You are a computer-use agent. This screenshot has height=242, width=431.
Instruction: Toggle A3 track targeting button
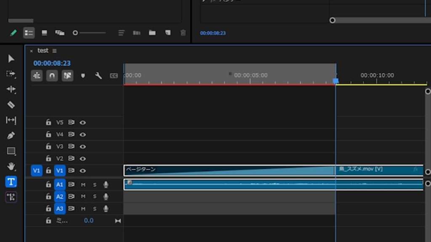click(60, 208)
